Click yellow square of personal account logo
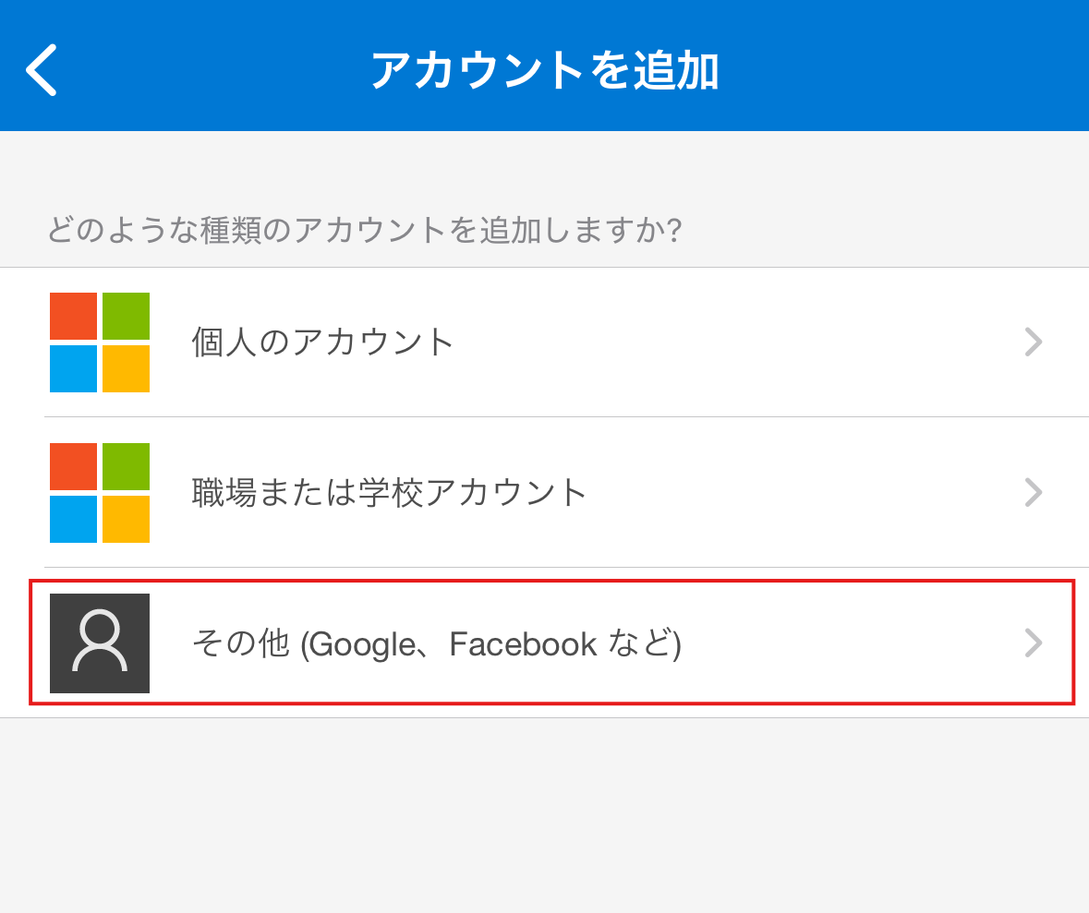This screenshot has height=913, width=1089. click(x=127, y=368)
